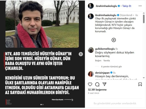Open the 32.381 beğenme likes list
The image size is (146, 109).
point(97,90)
